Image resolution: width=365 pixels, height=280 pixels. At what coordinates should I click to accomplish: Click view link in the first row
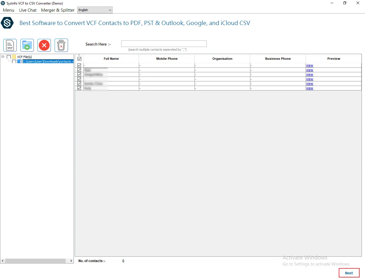click(309, 65)
